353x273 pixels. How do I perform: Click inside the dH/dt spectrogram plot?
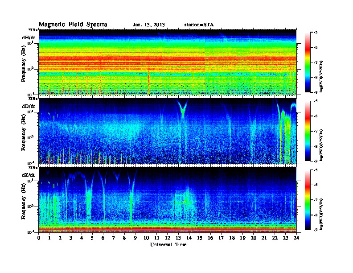click(168, 62)
